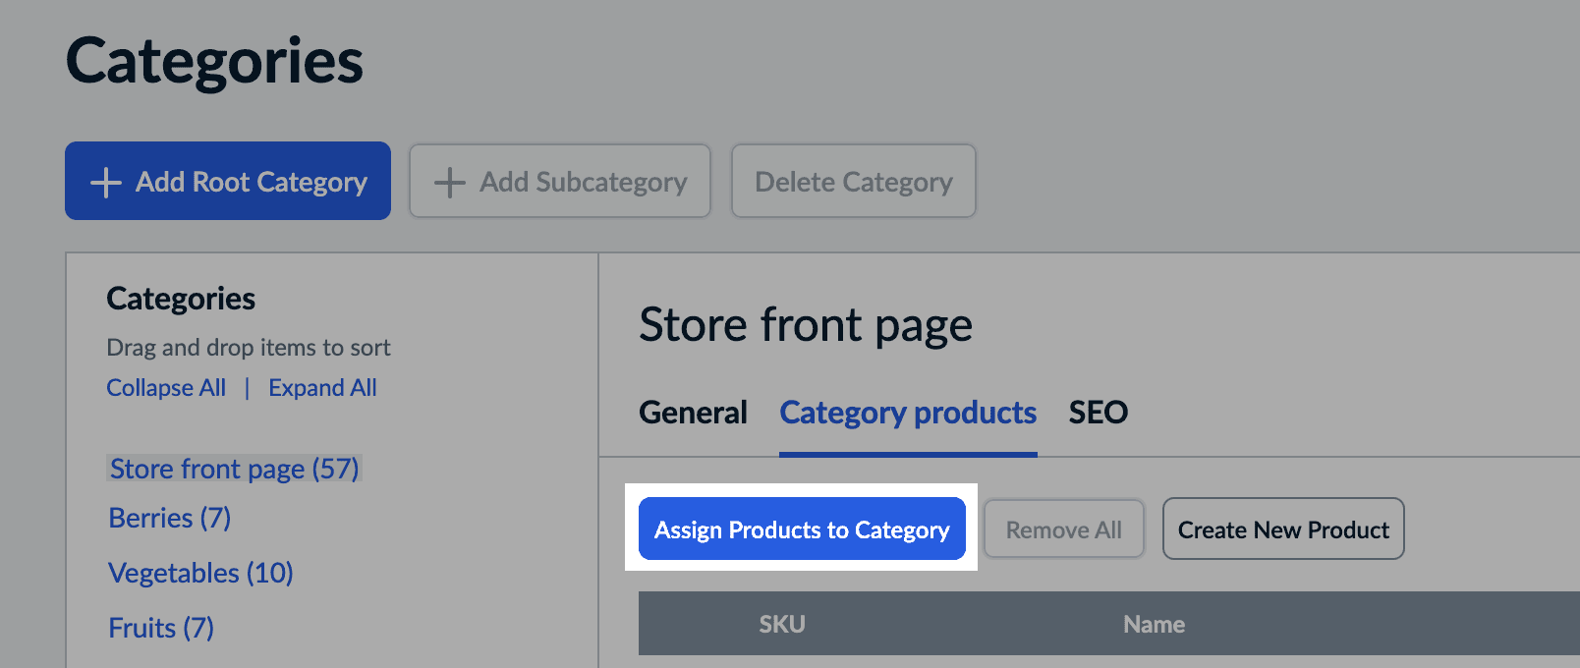
Task: Switch to the General tab
Action: pos(693,413)
